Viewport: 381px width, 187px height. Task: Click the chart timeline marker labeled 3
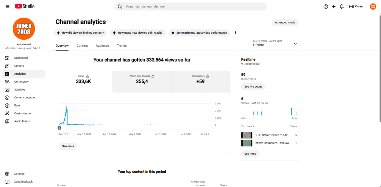(59, 128)
